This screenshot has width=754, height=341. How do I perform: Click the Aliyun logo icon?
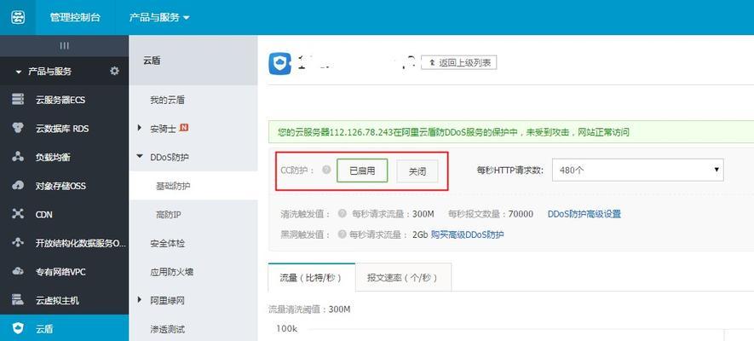pos(18,17)
